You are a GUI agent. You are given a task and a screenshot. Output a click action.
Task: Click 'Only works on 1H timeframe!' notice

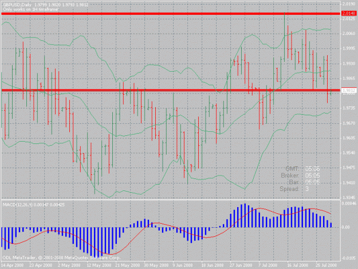(31, 9)
